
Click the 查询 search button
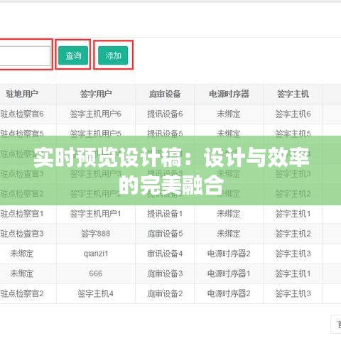point(73,55)
